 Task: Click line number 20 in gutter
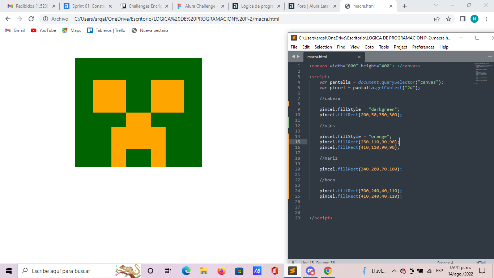297,169
